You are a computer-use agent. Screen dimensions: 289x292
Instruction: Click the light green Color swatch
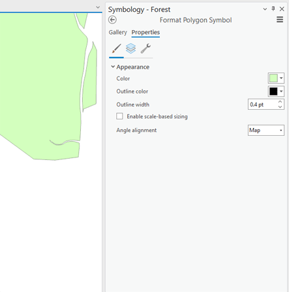273,78
